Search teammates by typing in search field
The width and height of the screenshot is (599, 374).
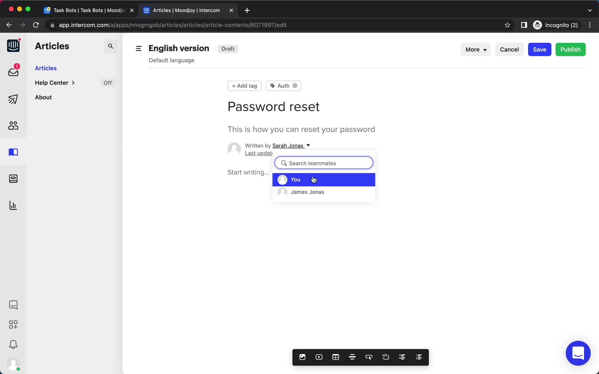pos(324,163)
